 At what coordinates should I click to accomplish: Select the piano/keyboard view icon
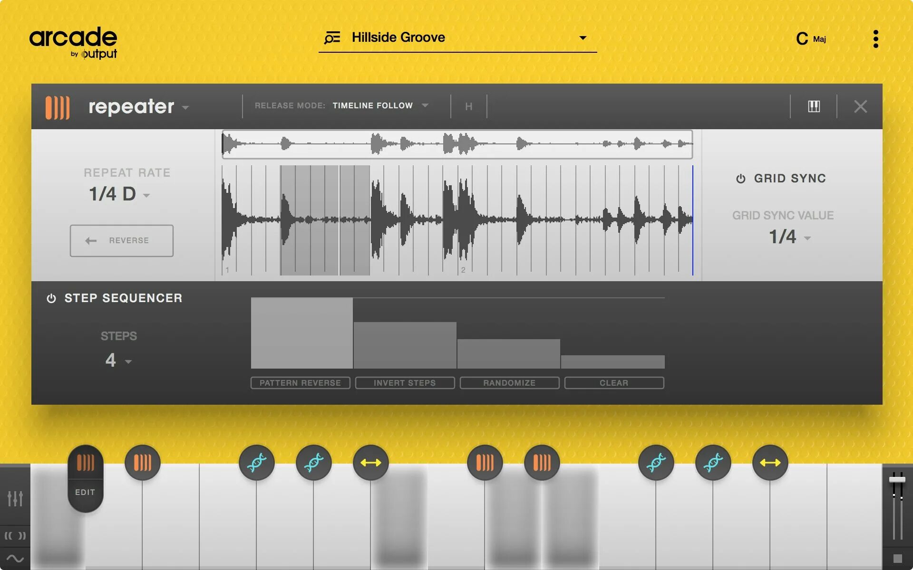coord(813,106)
